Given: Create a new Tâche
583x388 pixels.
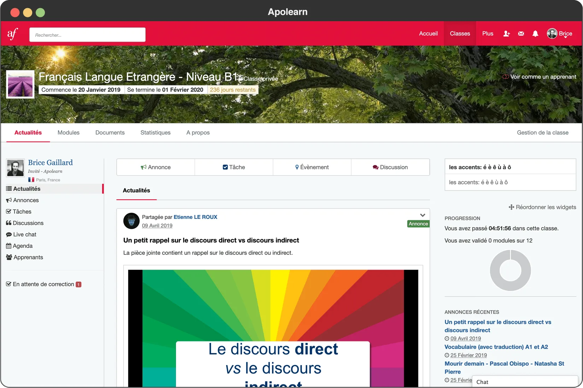Looking at the screenshot, I should (x=234, y=167).
